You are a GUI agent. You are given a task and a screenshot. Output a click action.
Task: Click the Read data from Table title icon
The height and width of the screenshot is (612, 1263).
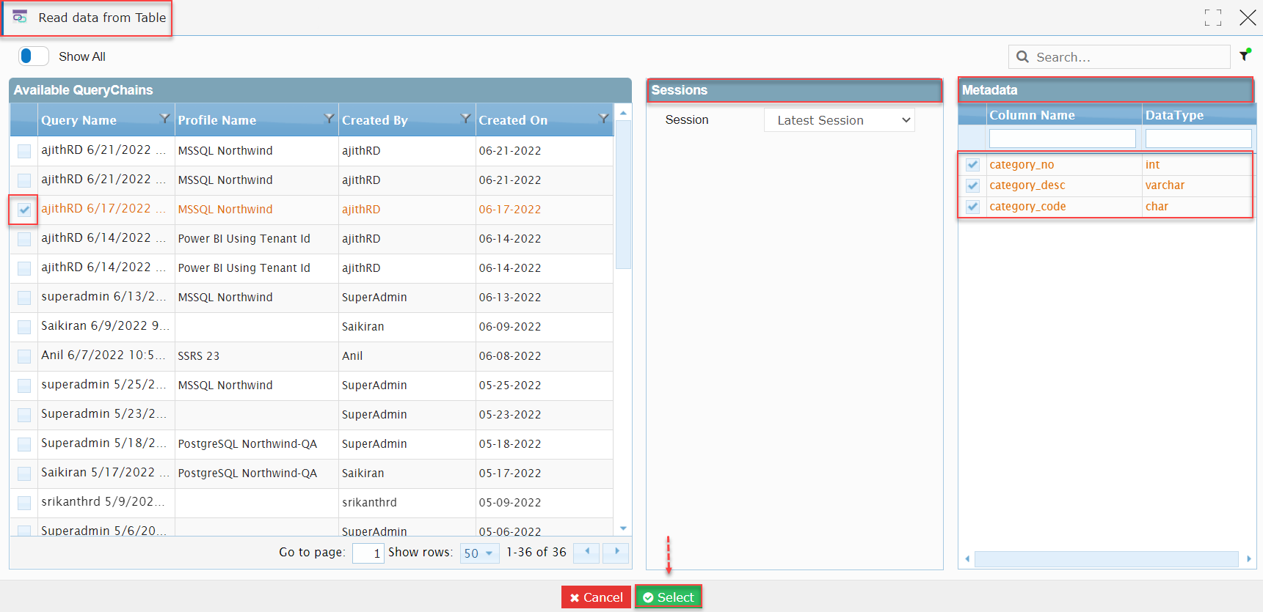click(20, 17)
